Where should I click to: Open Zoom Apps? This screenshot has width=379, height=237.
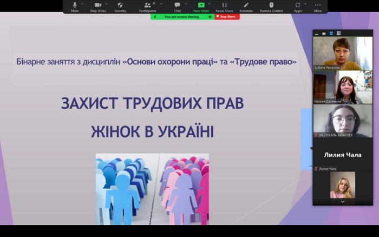pos(298,7)
